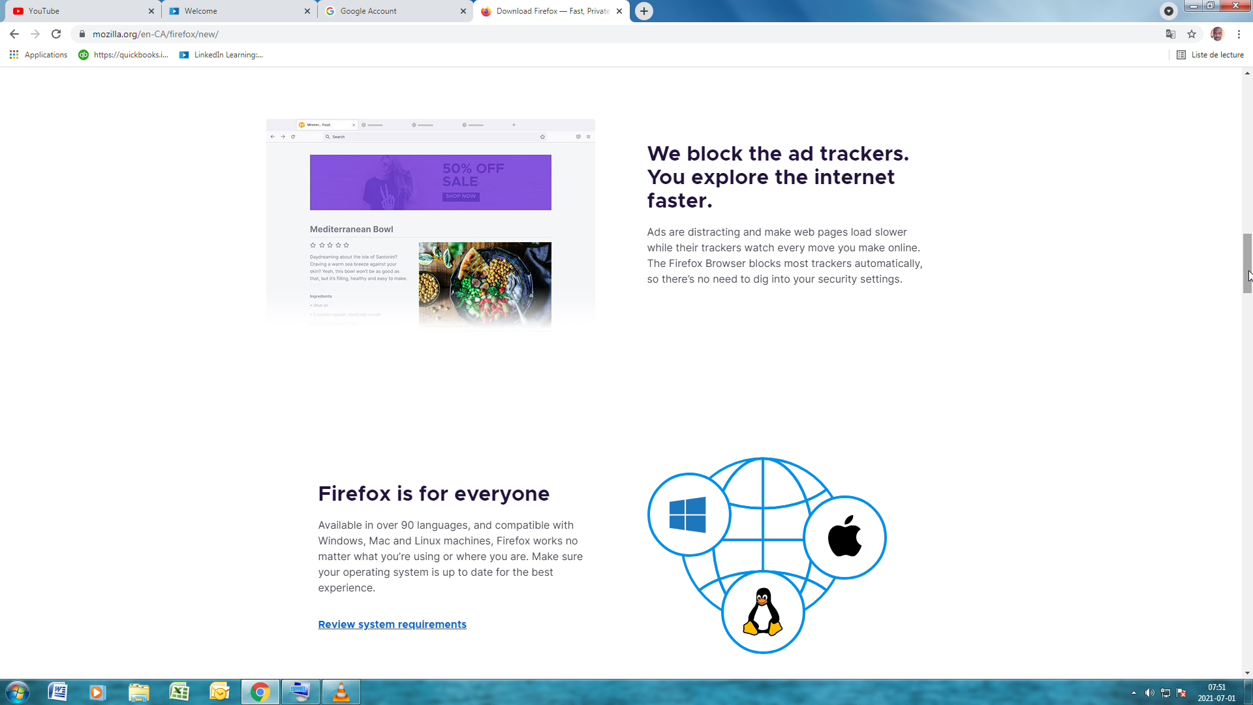Image resolution: width=1253 pixels, height=705 pixels.
Task: Open a new browser tab
Action: (x=644, y=11)
